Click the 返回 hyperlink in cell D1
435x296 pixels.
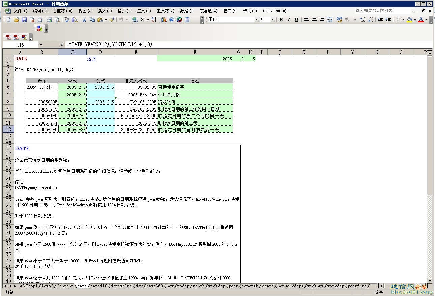(x=91, y=59)
